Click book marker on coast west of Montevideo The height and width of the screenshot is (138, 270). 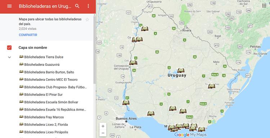(151, 113)
